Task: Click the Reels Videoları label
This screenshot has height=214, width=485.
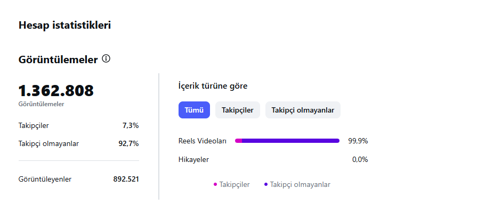Action: [203, 141]
